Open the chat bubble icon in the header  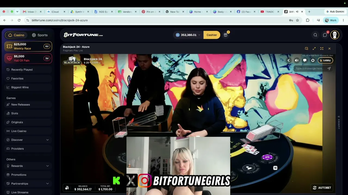click(x=325, y=35)
